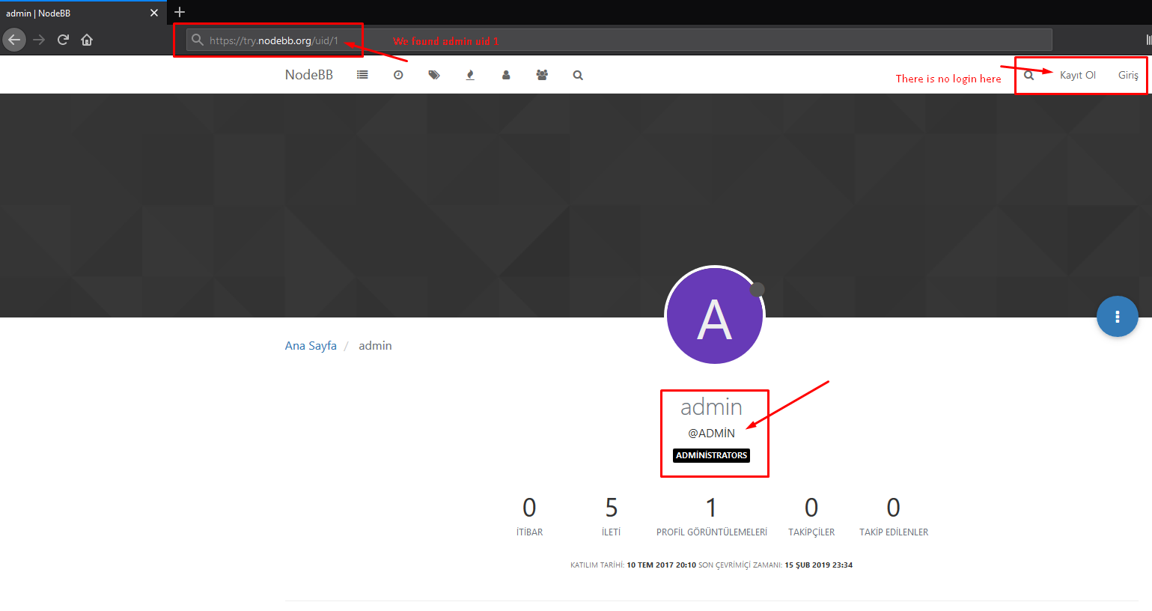Click the gray offline status dot on avatar

[758, 289]
